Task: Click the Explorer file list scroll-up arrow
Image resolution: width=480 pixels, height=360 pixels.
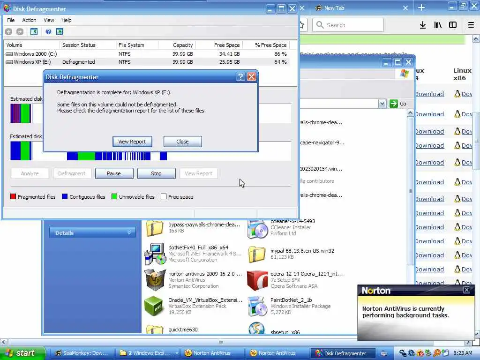Action: 410,113
